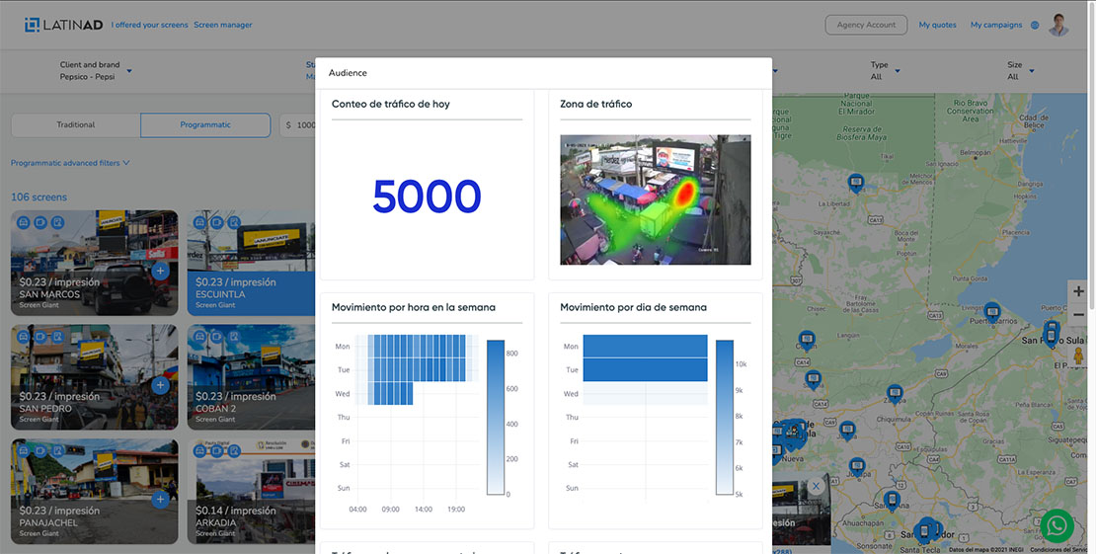Zoom out on the map

pos(1078,313)
